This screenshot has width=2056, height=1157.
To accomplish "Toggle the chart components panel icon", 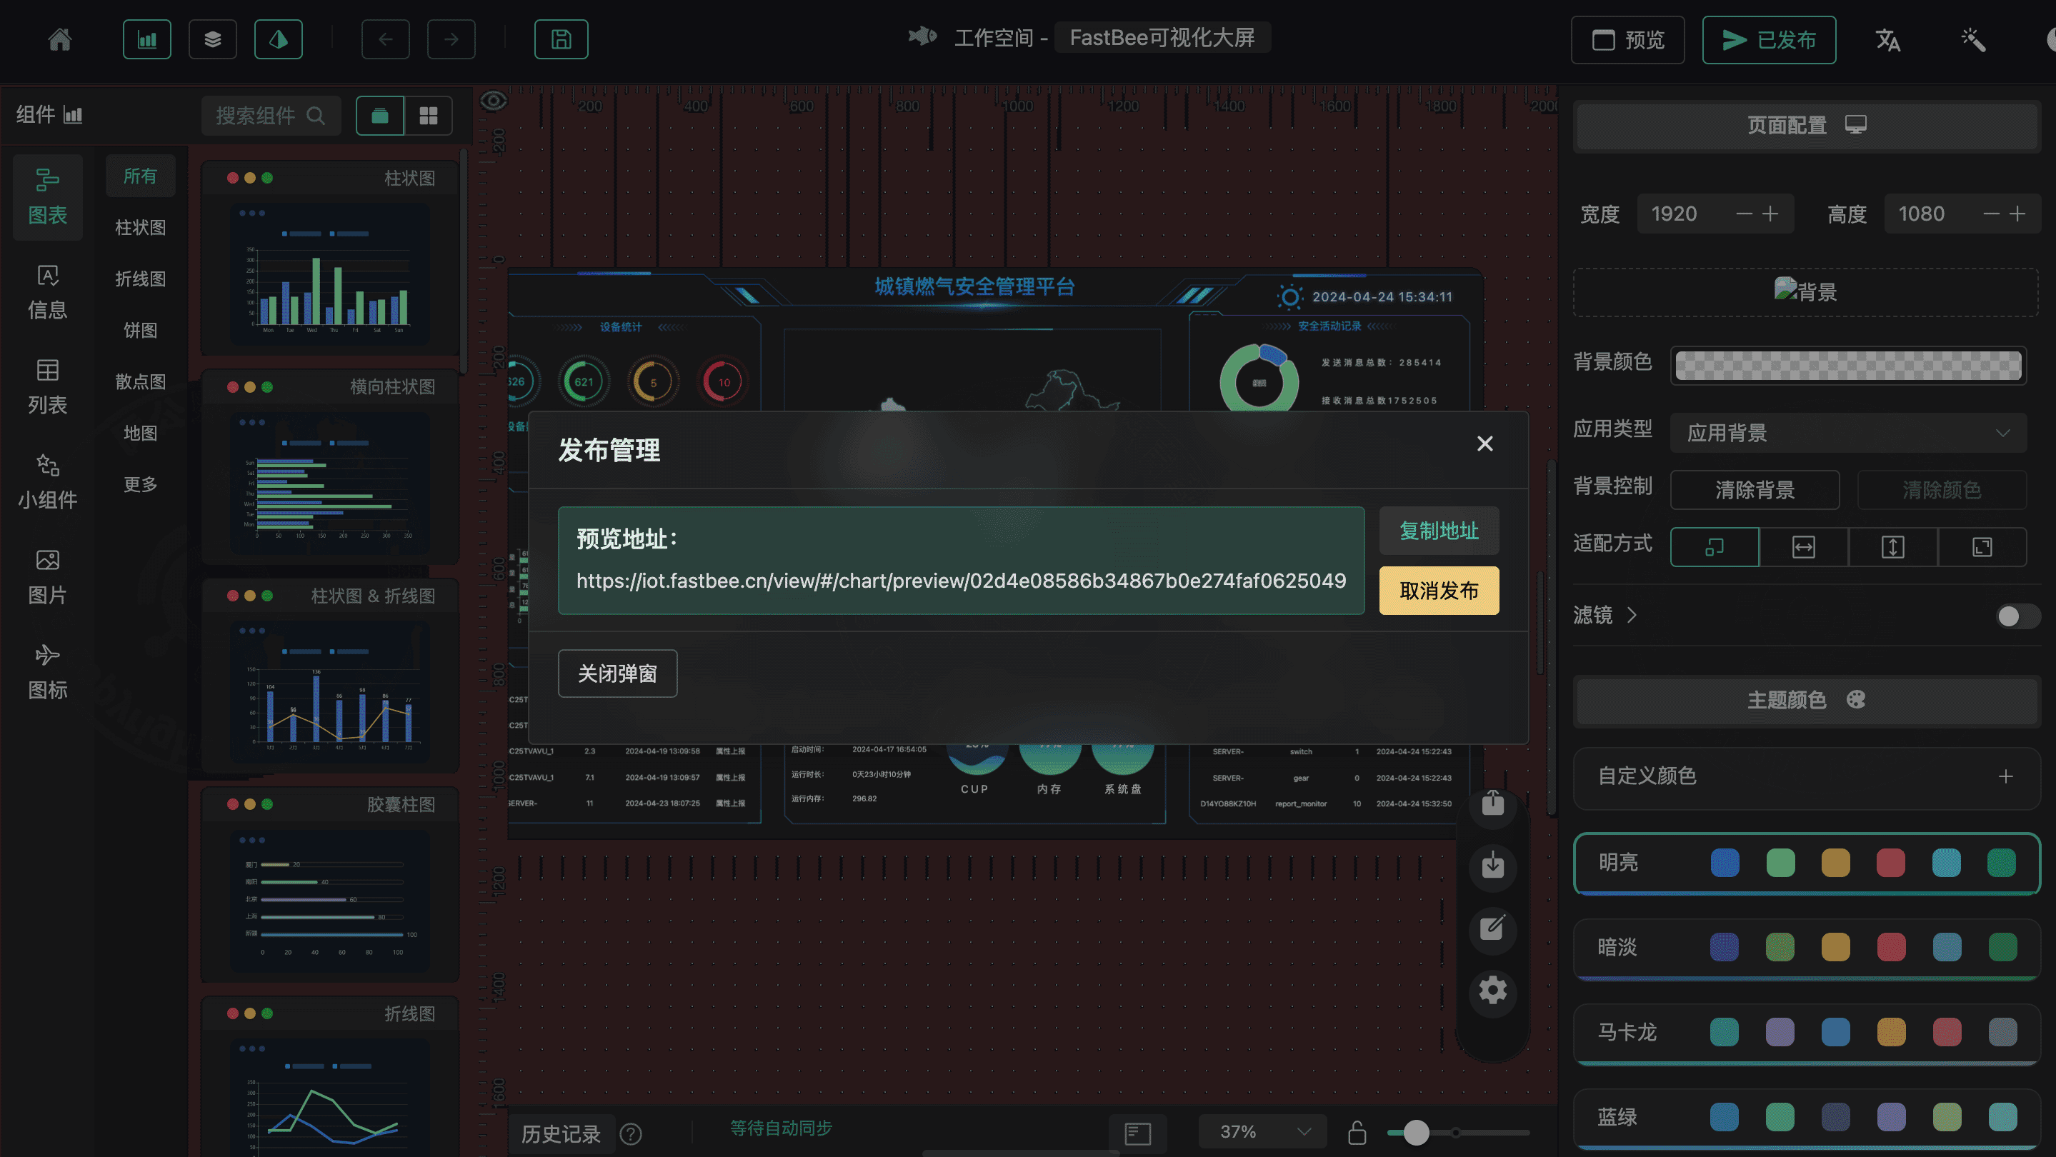I will 147,39.
